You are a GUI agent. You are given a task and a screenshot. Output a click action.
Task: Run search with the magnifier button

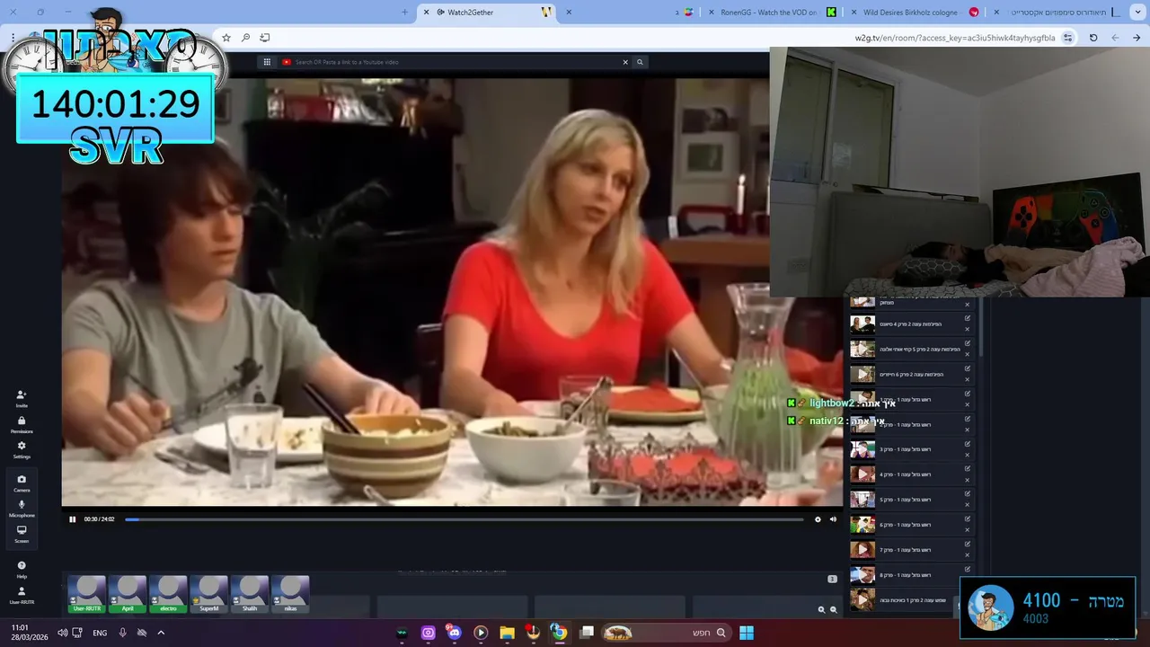tap(640, 62)
